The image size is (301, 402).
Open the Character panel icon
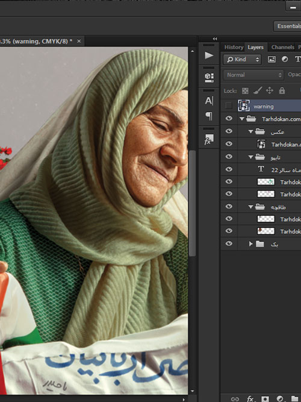click(209, 101)
